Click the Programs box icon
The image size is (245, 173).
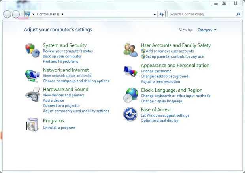click(32, 124)
